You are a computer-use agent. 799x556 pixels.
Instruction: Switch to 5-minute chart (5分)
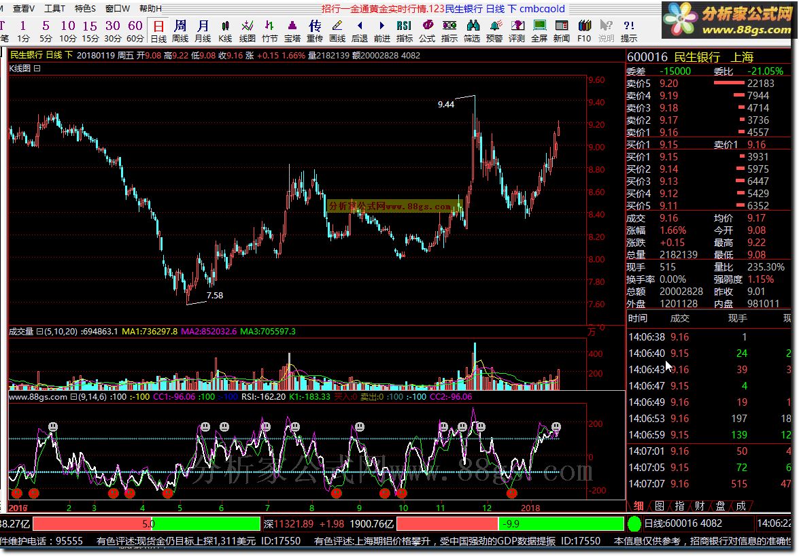(x=46, y=31)
